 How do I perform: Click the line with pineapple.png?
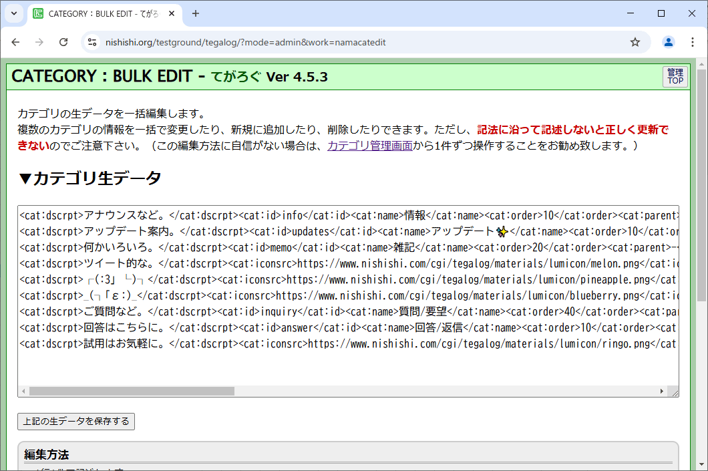(349, 279)
